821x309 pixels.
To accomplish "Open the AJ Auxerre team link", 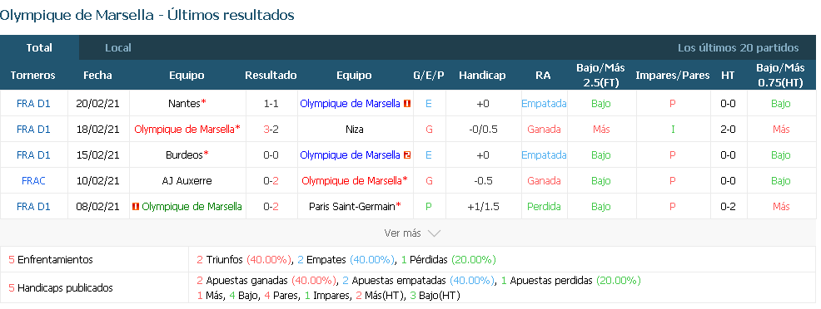I will click(187, 181).
